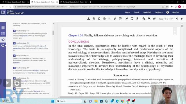Open search results on page 172
Screen dimensions: 186x104
(x=23, y=31)
